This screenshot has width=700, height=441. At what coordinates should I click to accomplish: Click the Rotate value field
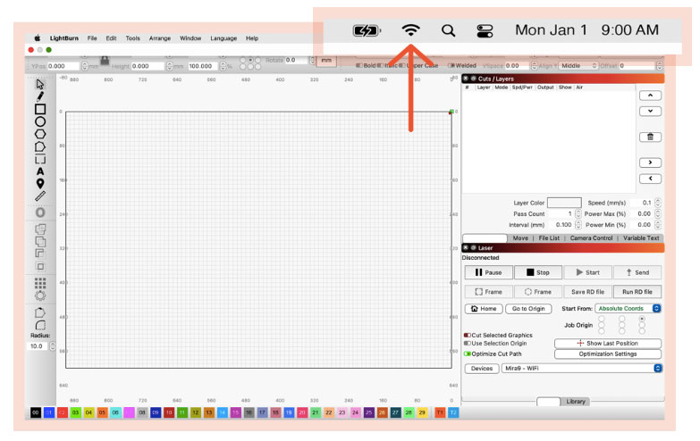point(297,60)
